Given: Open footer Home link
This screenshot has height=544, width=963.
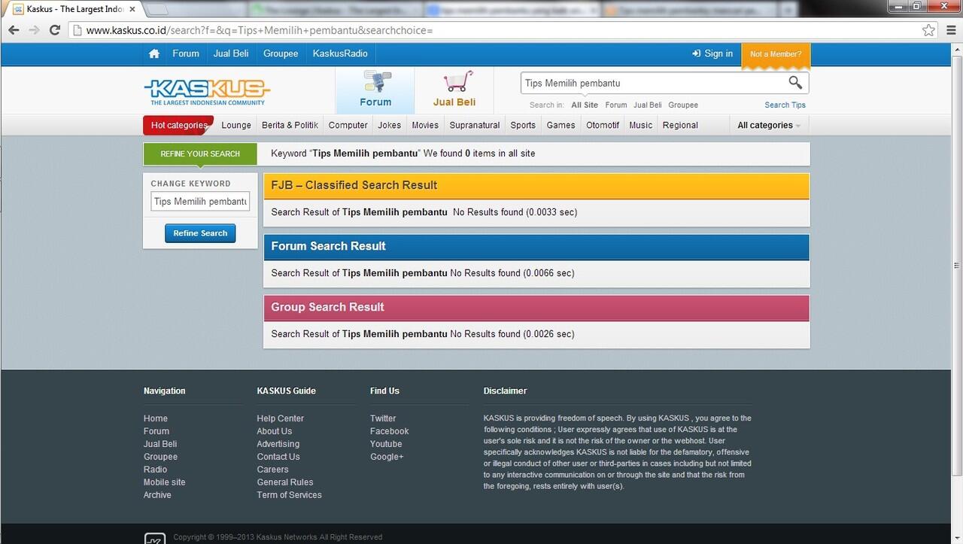Looking at the screenshot, I should click(x=156, y=418).
